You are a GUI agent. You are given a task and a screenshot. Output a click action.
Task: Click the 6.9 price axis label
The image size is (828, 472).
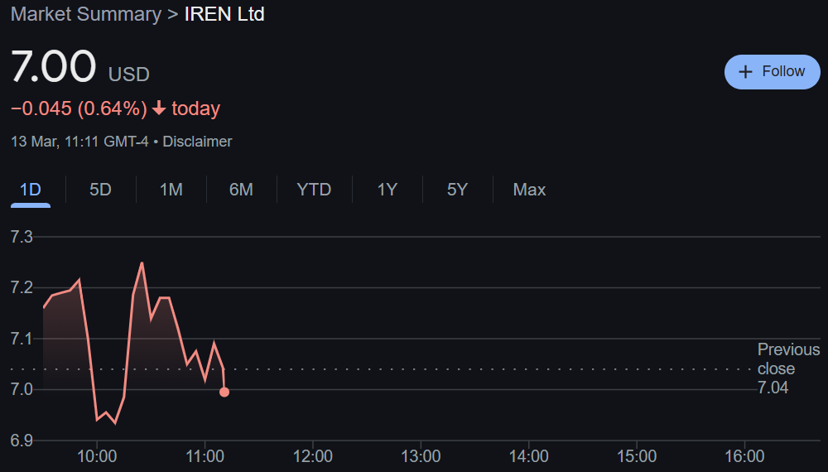(x=22, y=441)
